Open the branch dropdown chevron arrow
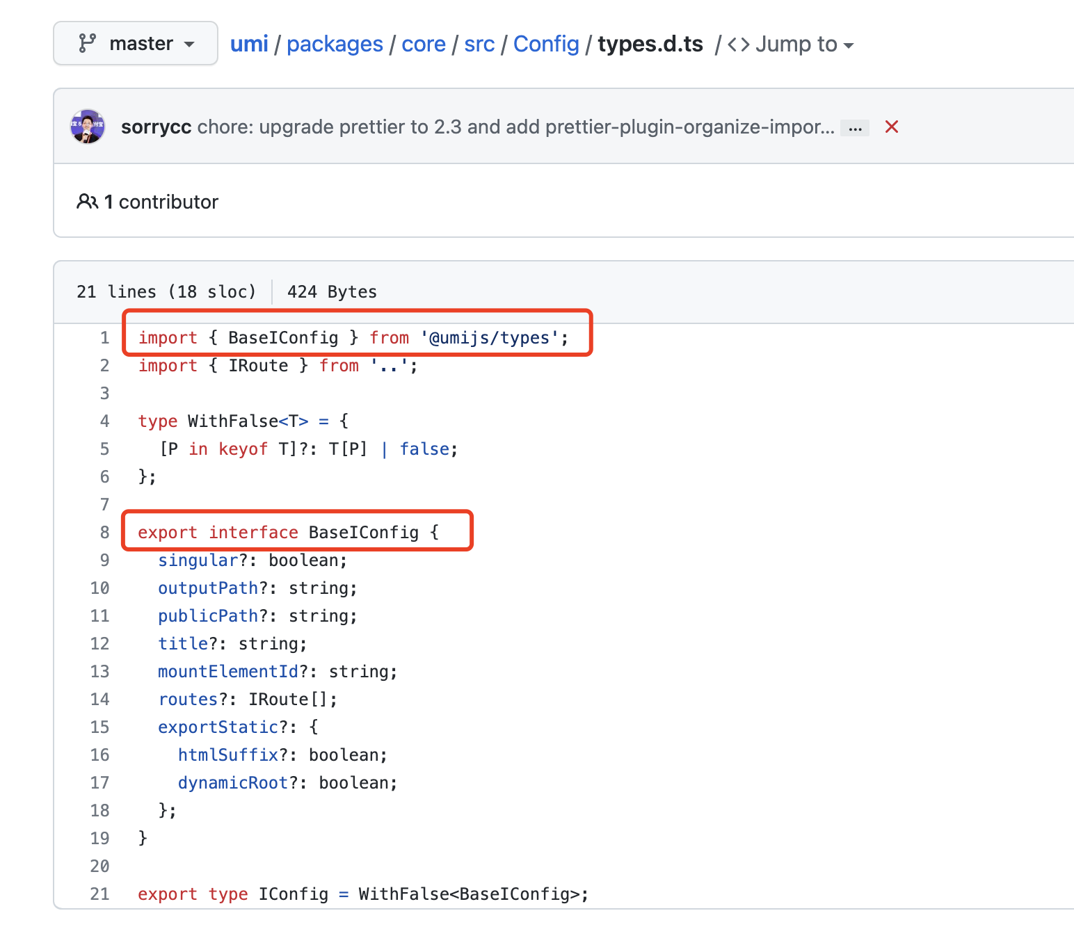The image size is (1074, 936). click(x=188, y=45)
